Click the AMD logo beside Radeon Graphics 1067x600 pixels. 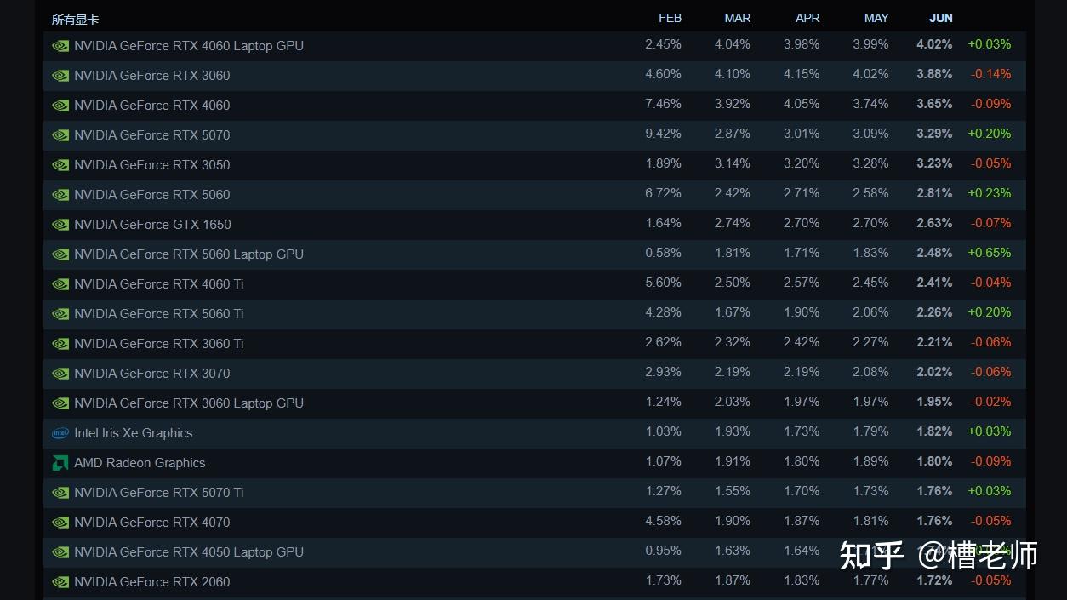(60, 463)
